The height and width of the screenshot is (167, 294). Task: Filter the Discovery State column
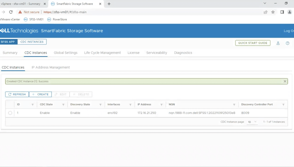point(100,105)
